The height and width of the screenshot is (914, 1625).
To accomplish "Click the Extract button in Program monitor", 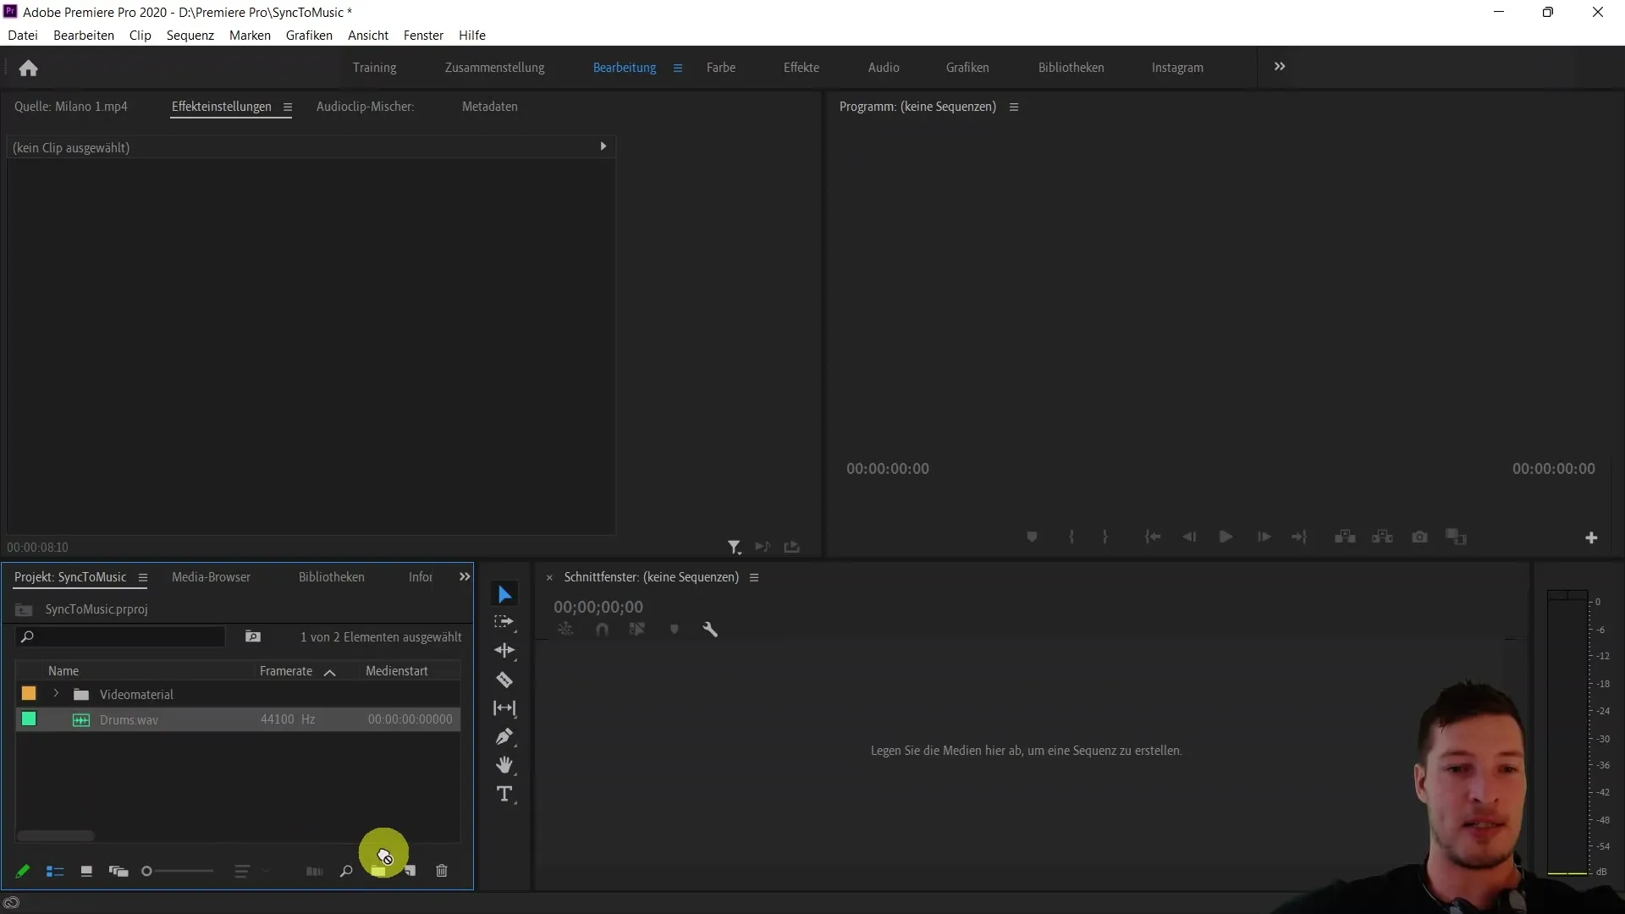I will (x=1382, y=537).
